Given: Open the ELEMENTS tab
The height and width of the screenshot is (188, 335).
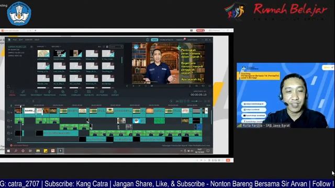Looking at the screenshot, I should pos(89,93).
